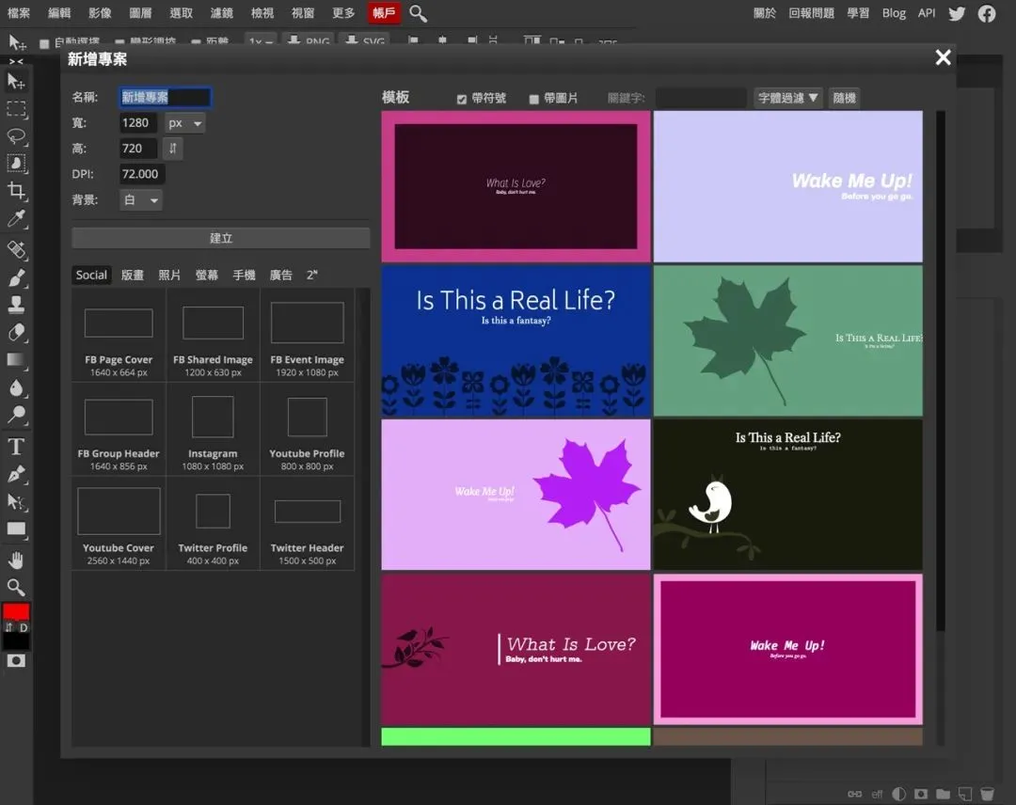
Task: Toggle the Quick Mask mode button
Action: (x=16, y=661)
